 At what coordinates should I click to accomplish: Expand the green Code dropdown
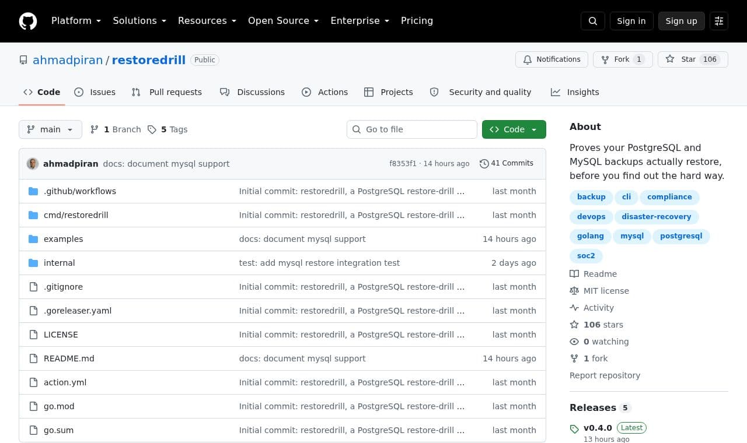point(514,129)
